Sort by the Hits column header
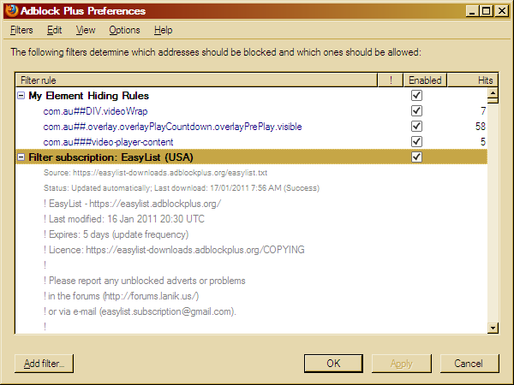The width and height of the screenshot is (514, 385). point(473,80)
